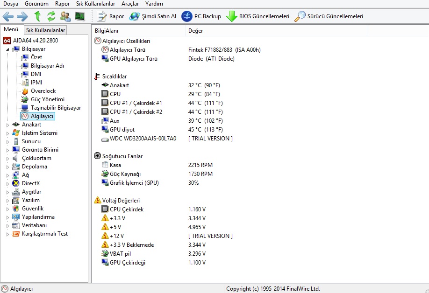The height and width of the screenshot is (293, 429).
Task: Expand the Çokluortam tree node
Action: pyautogui.click(x=7, y=158)
